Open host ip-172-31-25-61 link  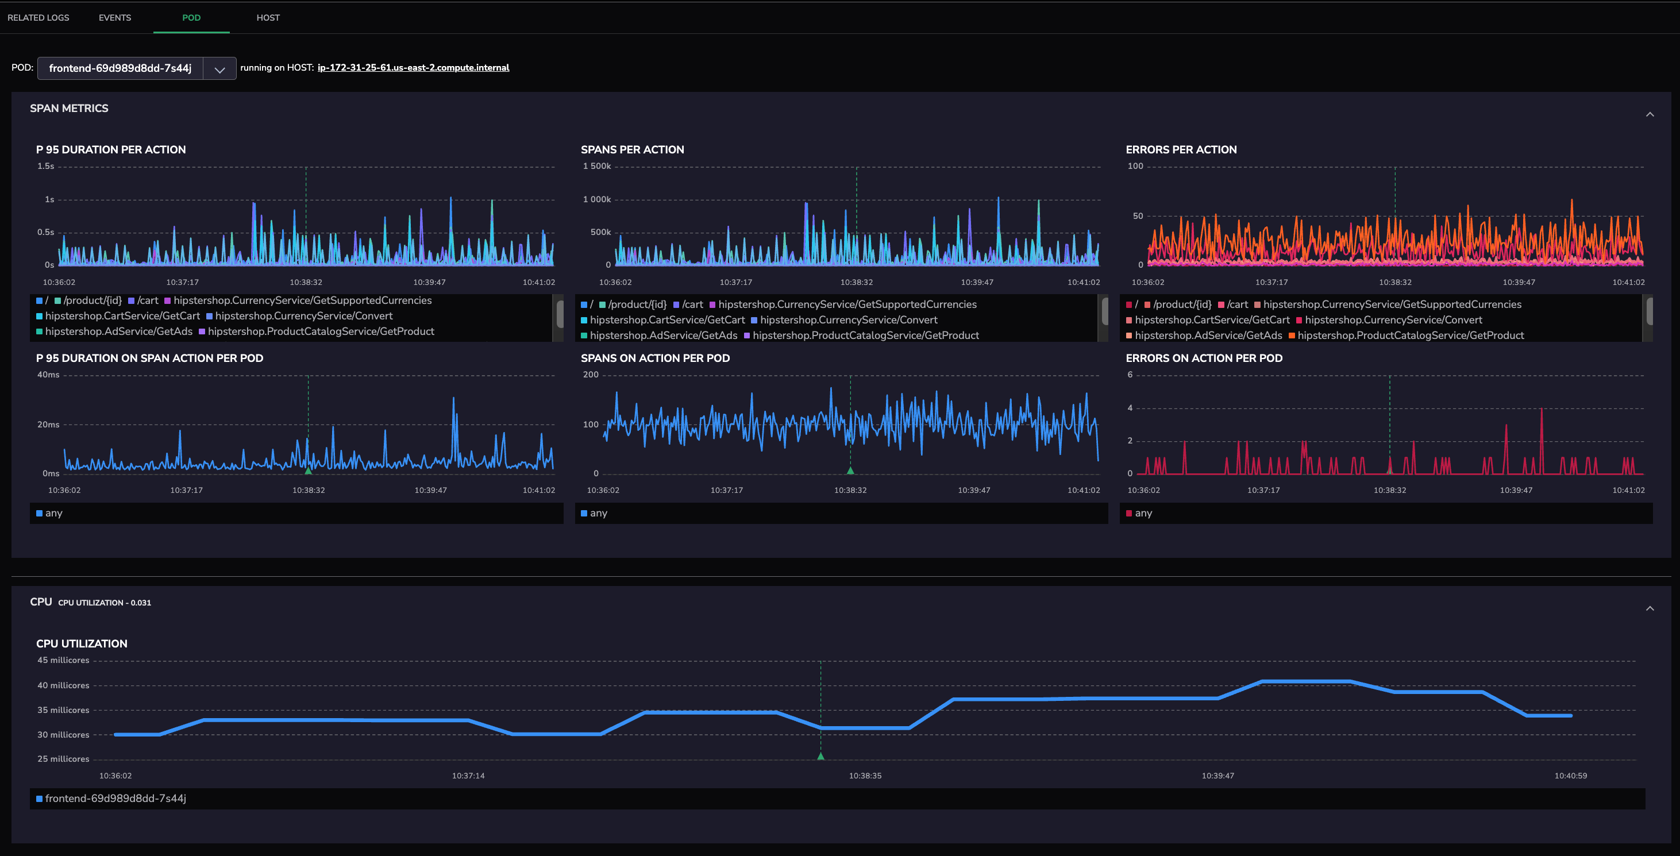[413, 68]
